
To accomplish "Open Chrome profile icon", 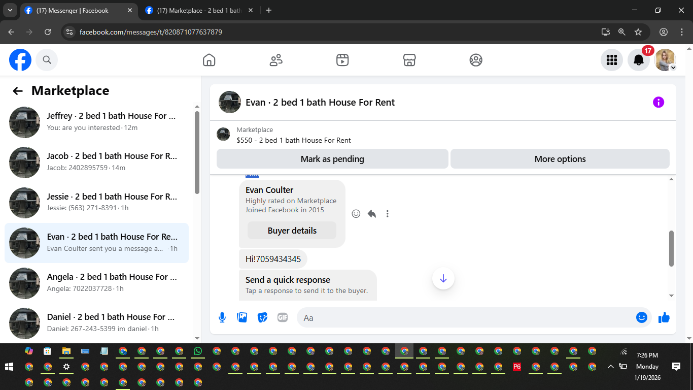I will click(x=664, y=32).
